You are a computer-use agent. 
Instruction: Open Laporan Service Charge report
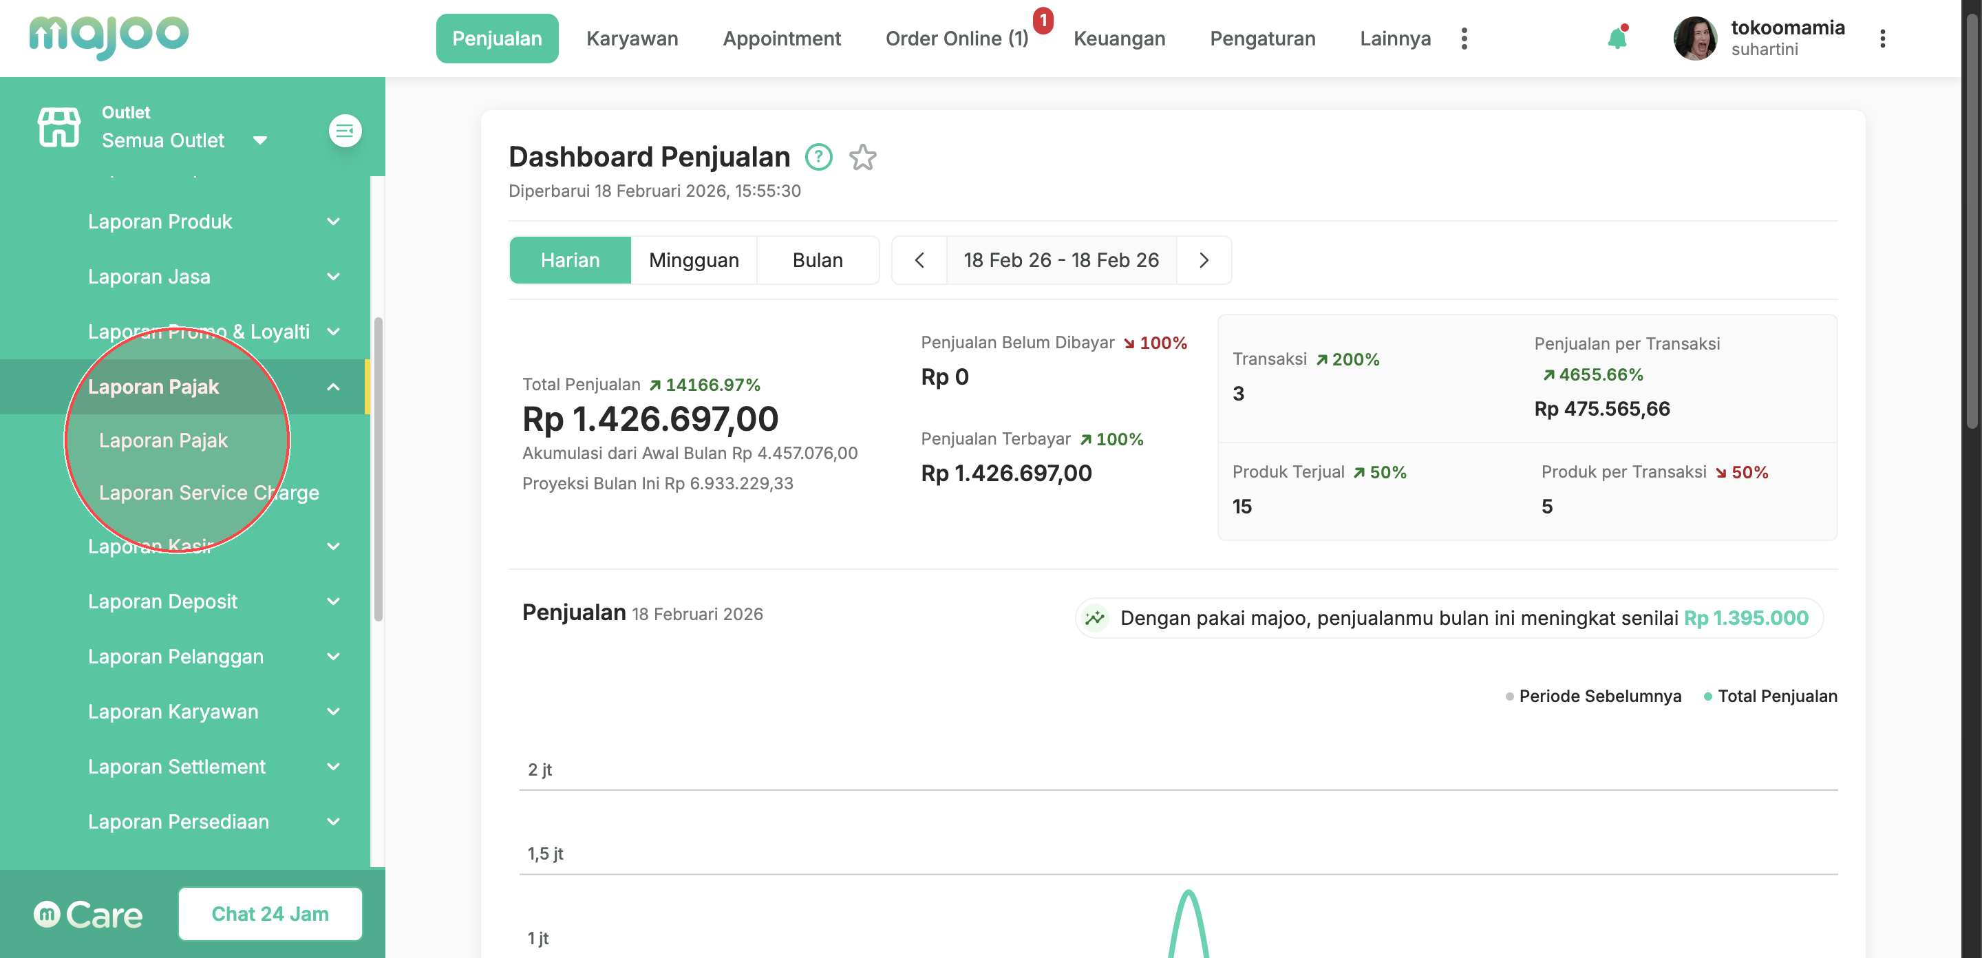click(x=209, y=493)
